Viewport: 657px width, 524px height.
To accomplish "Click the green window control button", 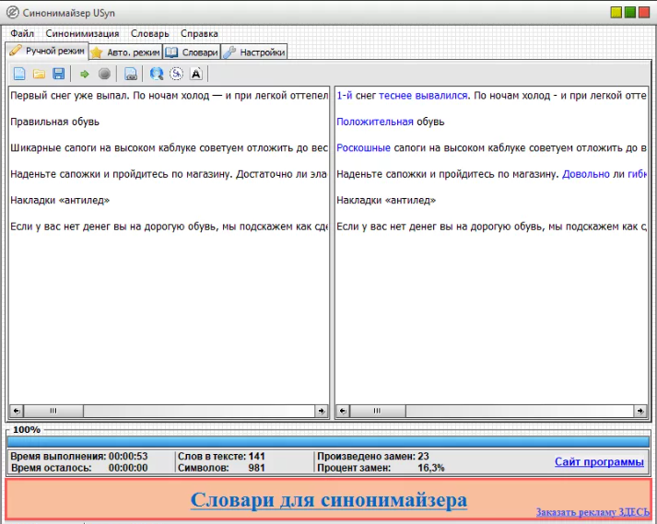I will [x=629, y=12].
